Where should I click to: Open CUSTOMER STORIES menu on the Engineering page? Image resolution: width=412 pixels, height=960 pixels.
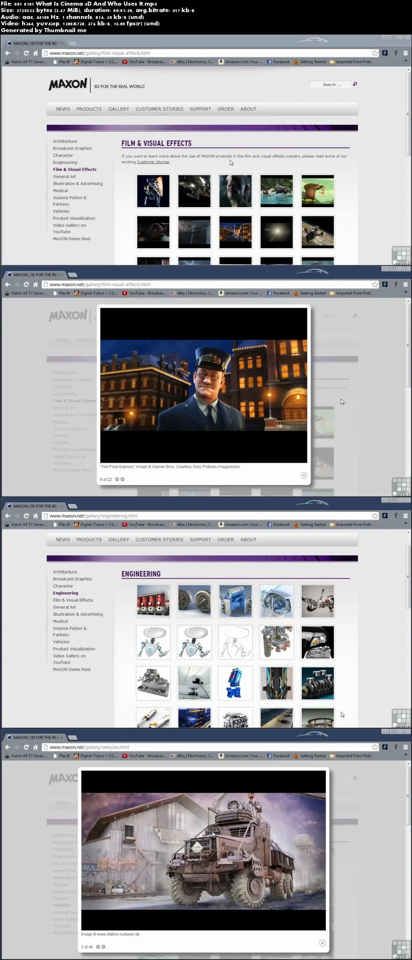(159, 540)
